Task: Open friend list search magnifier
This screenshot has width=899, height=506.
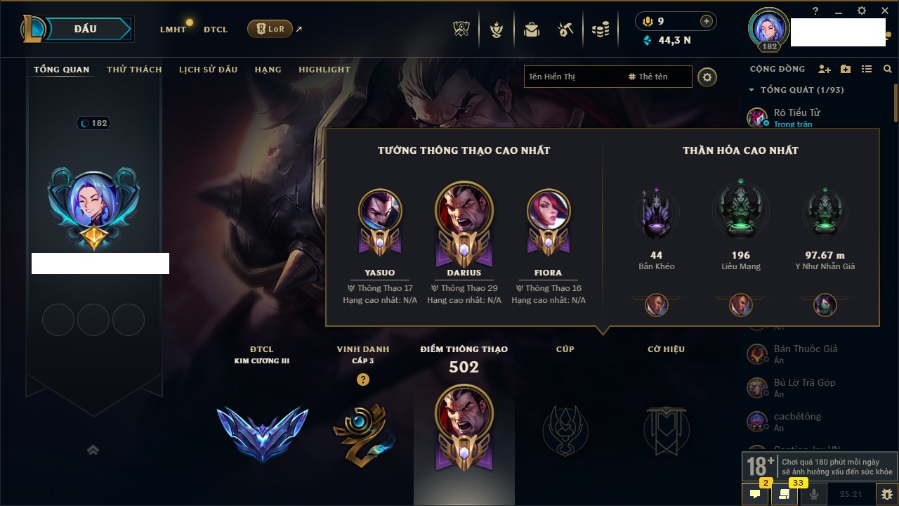Action: pos(888,69)
